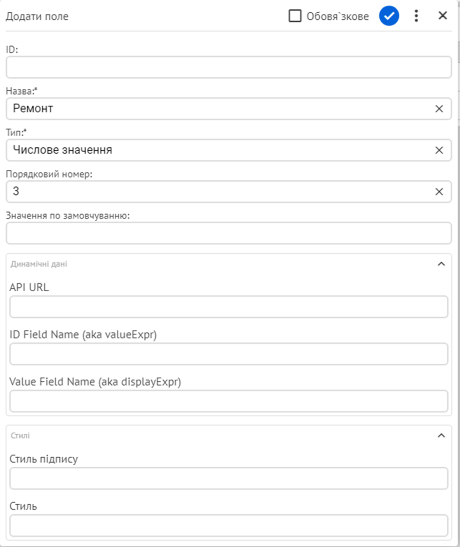Enable the Обов'язкове checkbox
This screenshot has width=460, height=547.
point(295,15)
